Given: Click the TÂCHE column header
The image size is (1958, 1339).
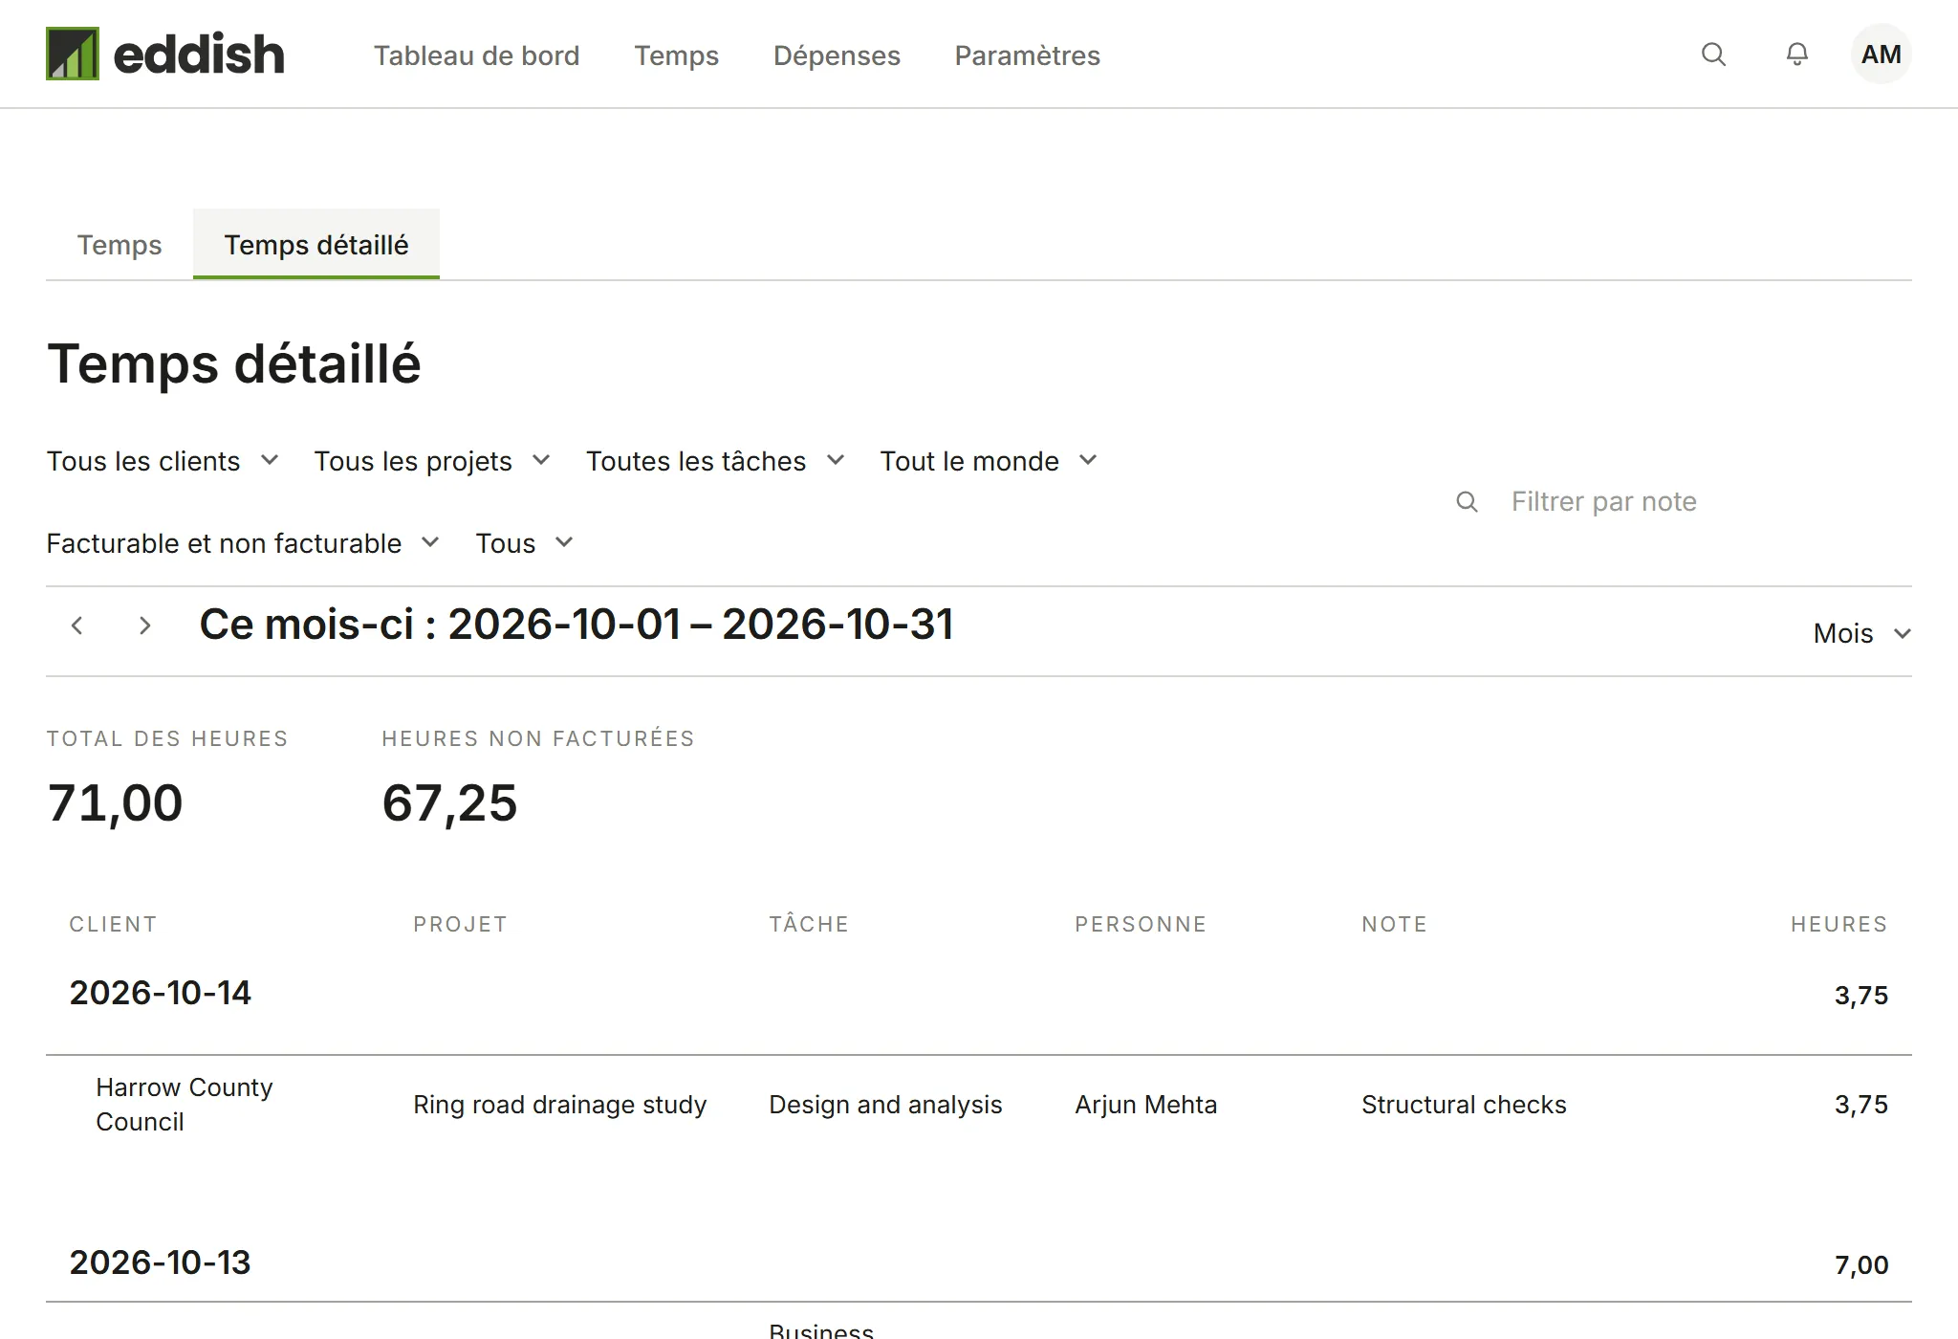Looking at the screenshot, I should (x=809, y=924).
